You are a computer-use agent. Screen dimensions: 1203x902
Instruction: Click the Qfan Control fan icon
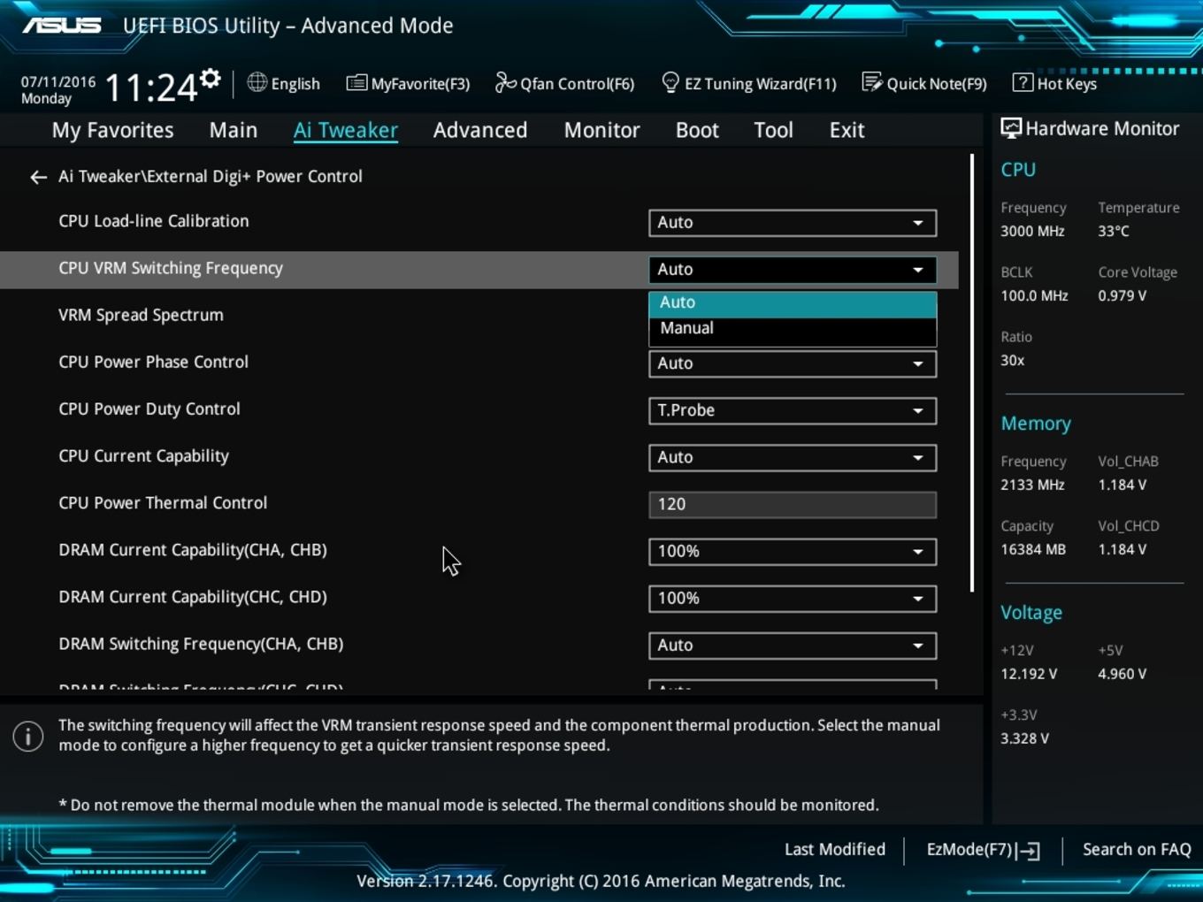[505, 82]
